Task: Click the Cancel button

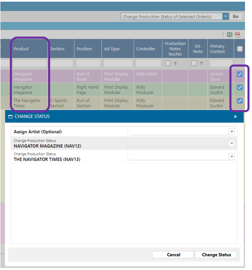Action: coord(173,255)
